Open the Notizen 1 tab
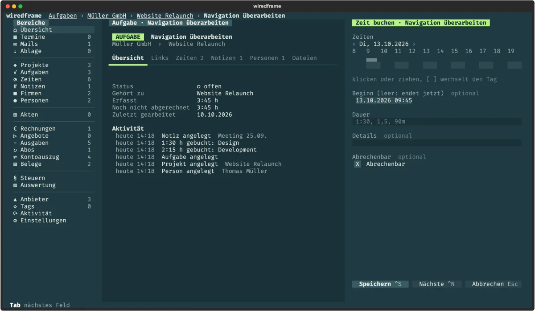The width and height of the screenshot is (535, 311). tap(227, 58)
